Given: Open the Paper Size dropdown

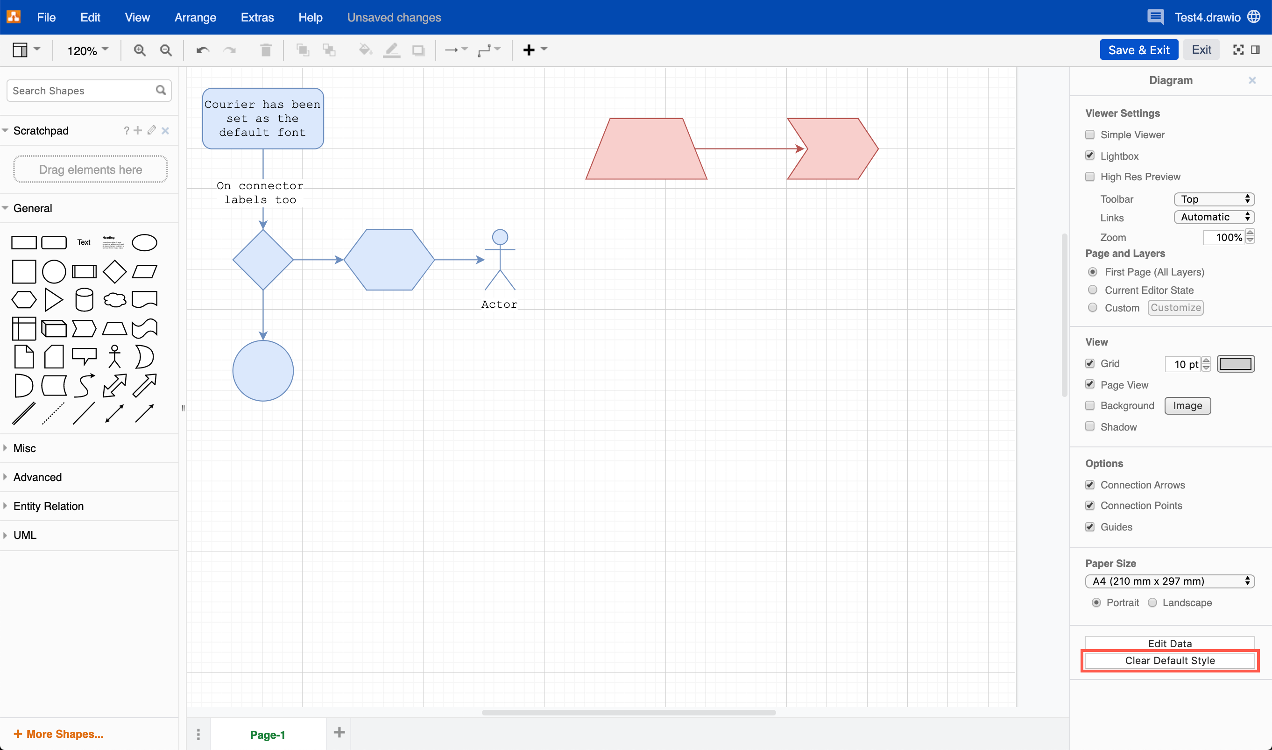Looking at the screenshot, I should [x=1169, y=581].
